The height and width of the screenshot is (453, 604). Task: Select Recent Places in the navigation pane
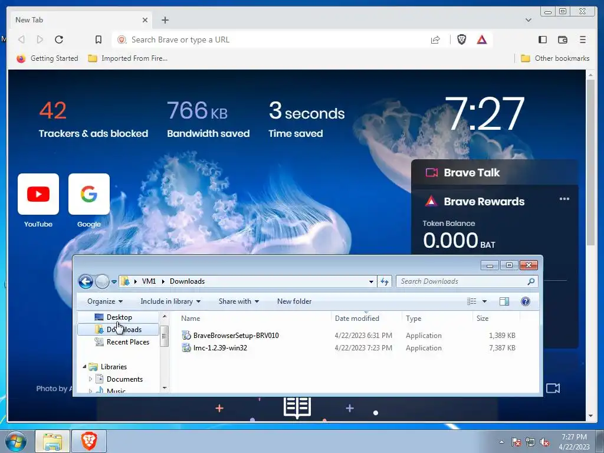(128, 342)
